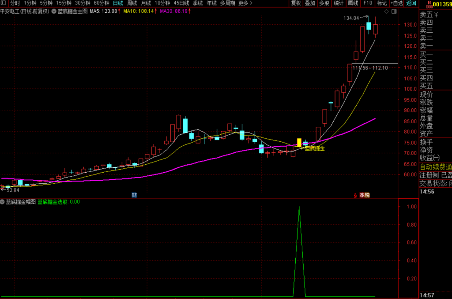The image size is (452, 299).
Task: Click the MA10: 108.14 value
Action: [x=139, y=11]
